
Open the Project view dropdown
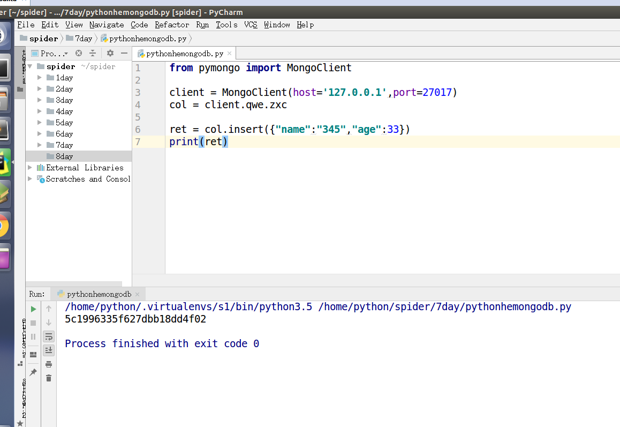pos(50,54)
